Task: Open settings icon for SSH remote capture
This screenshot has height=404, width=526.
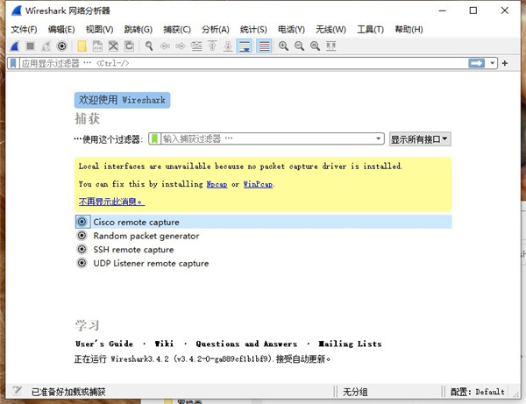Action: [x=82, y=249]
